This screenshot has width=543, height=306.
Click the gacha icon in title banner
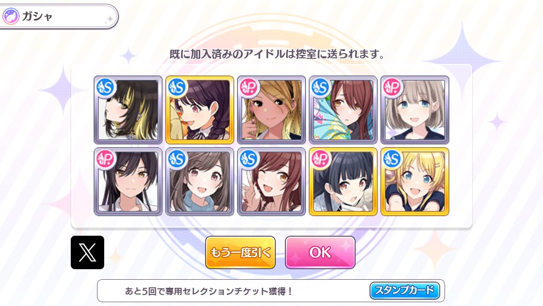point(11,16)
